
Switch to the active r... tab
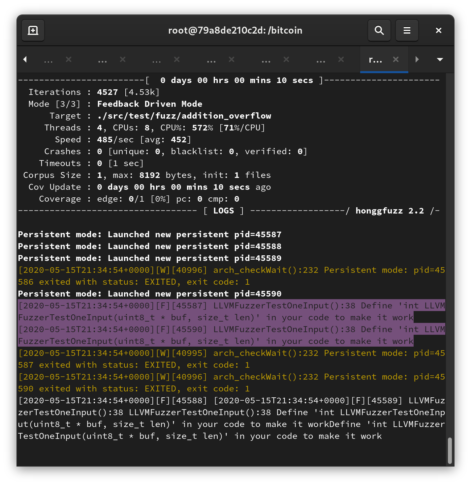click(375, 60)
